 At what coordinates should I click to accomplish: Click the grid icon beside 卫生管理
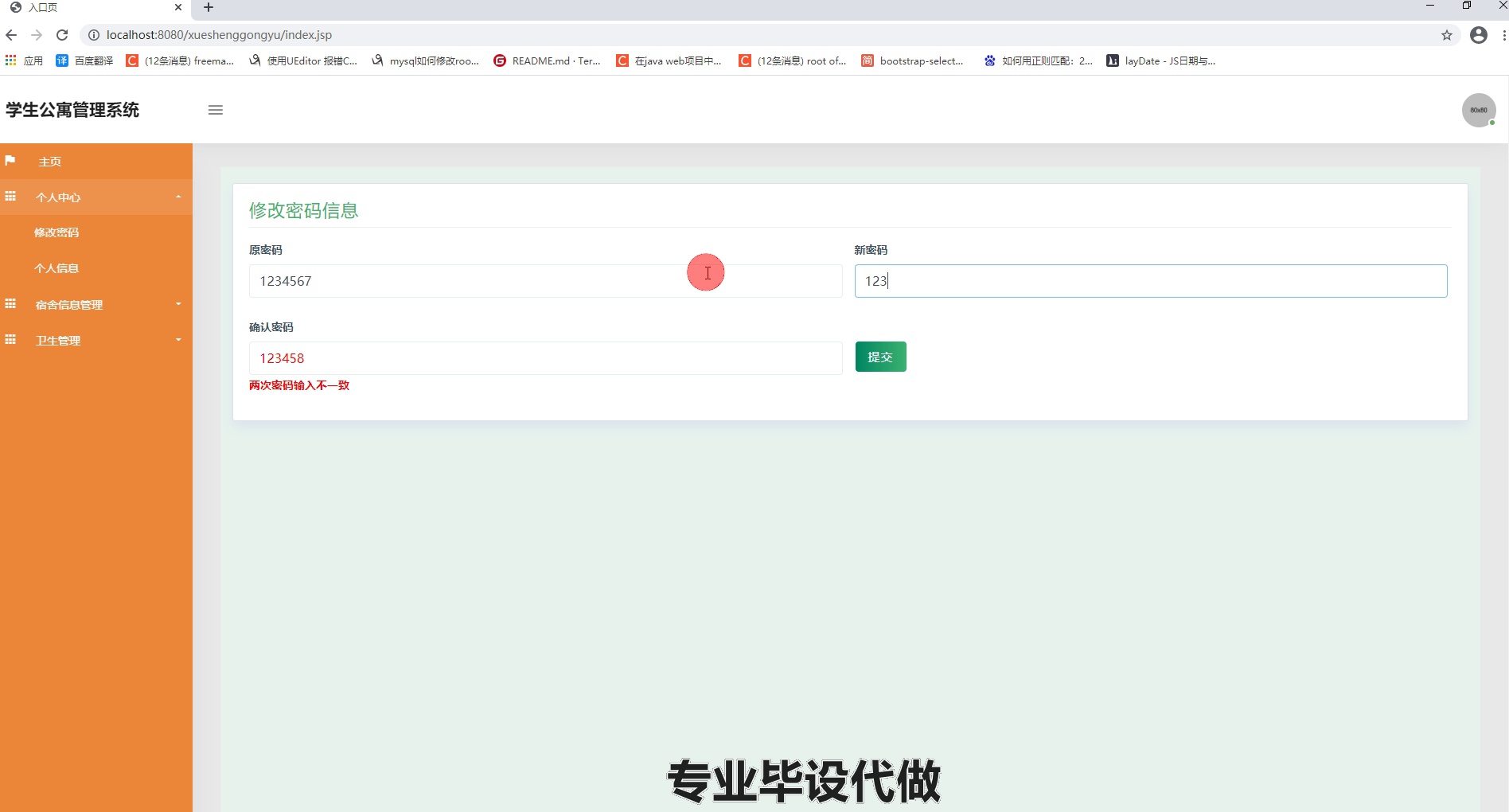pyautogui.click(x=10, y=340)
